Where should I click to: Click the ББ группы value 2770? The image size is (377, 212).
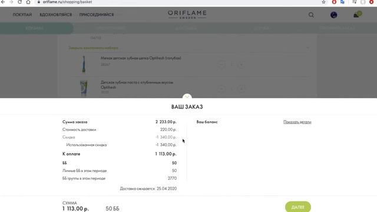point(172,178)
